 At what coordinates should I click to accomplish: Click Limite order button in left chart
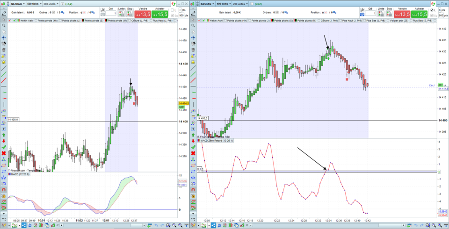tap(122, 14)
